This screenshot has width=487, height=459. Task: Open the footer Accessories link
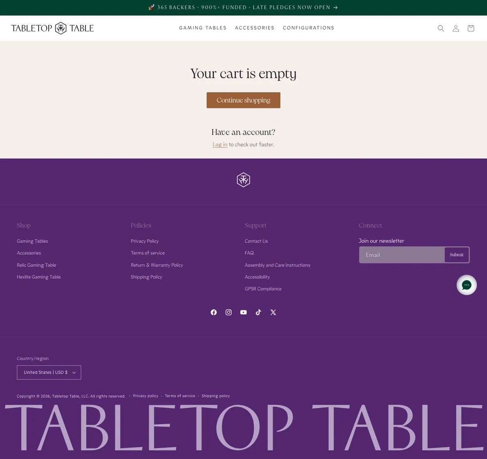29,253
